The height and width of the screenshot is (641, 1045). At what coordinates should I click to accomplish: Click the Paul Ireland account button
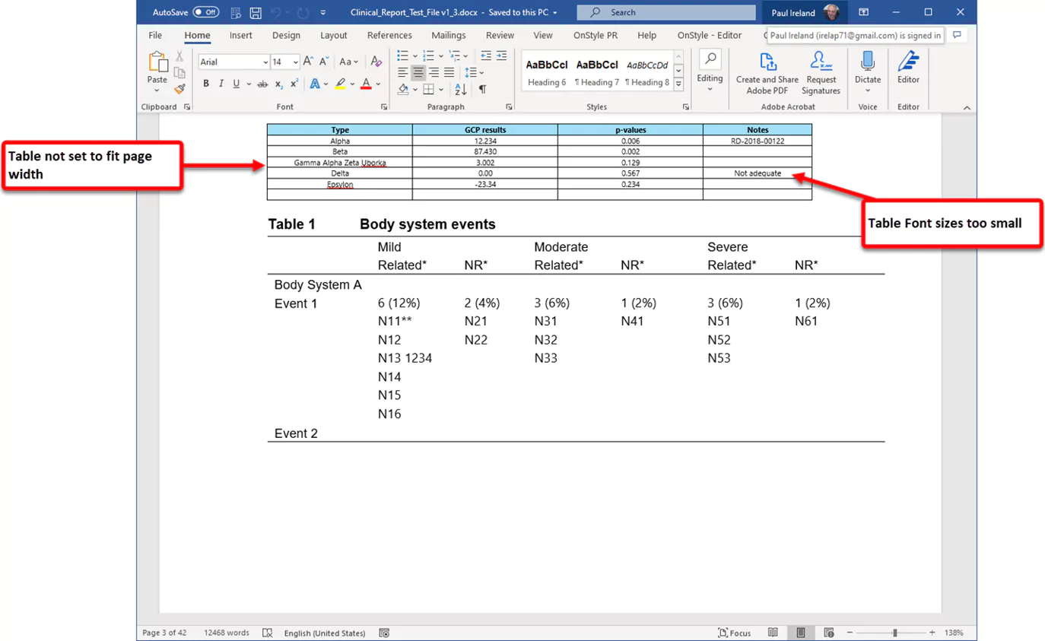point(805,12)
